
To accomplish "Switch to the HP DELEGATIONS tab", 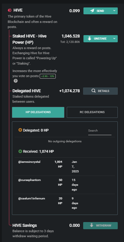I will [x=38, y=112].
